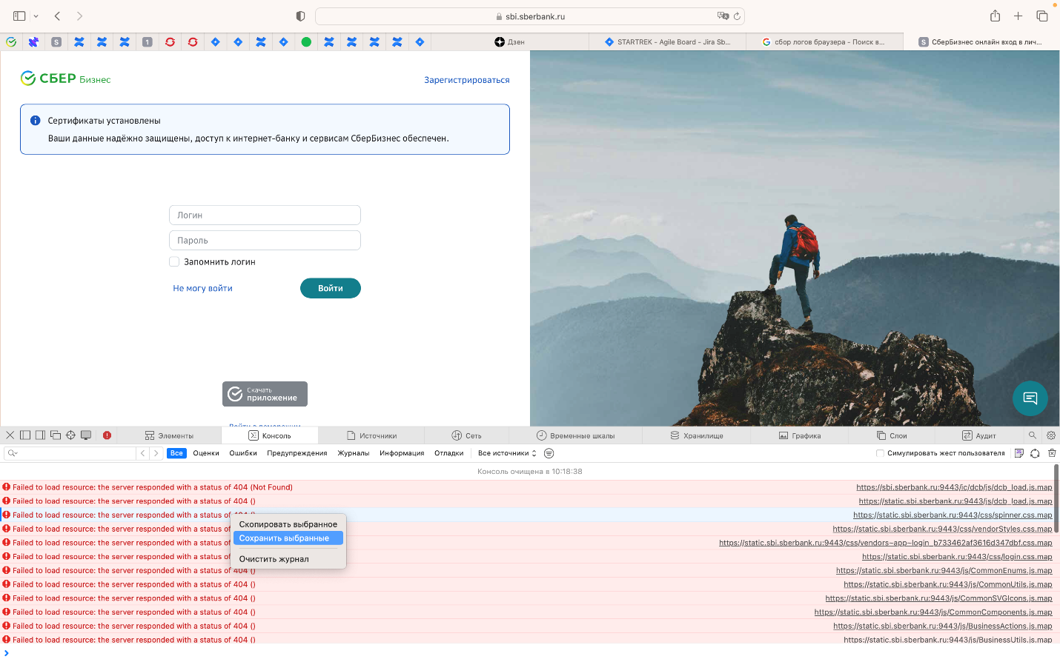Open the gray S pinned tab
This screenshot has width=1060, height=662.
(x=56, y=42)
